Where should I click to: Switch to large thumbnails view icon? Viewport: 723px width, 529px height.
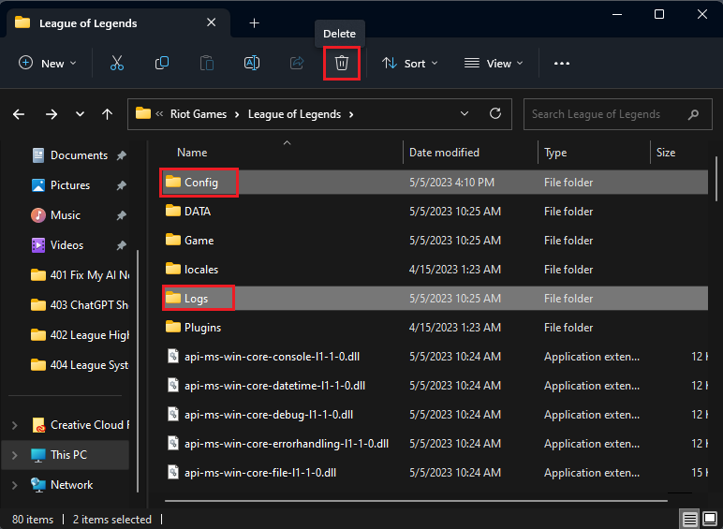(x=710, y=519)
